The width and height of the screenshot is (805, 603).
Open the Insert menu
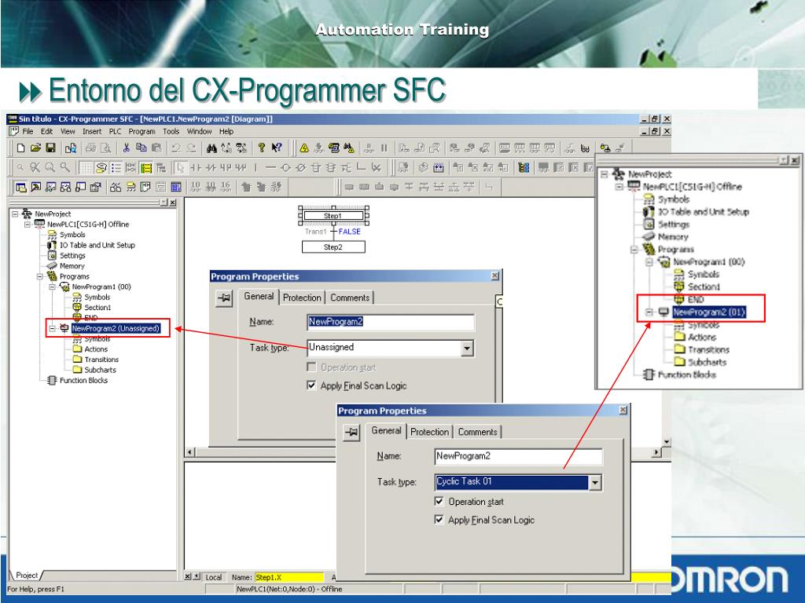click(x=92, y=131)
